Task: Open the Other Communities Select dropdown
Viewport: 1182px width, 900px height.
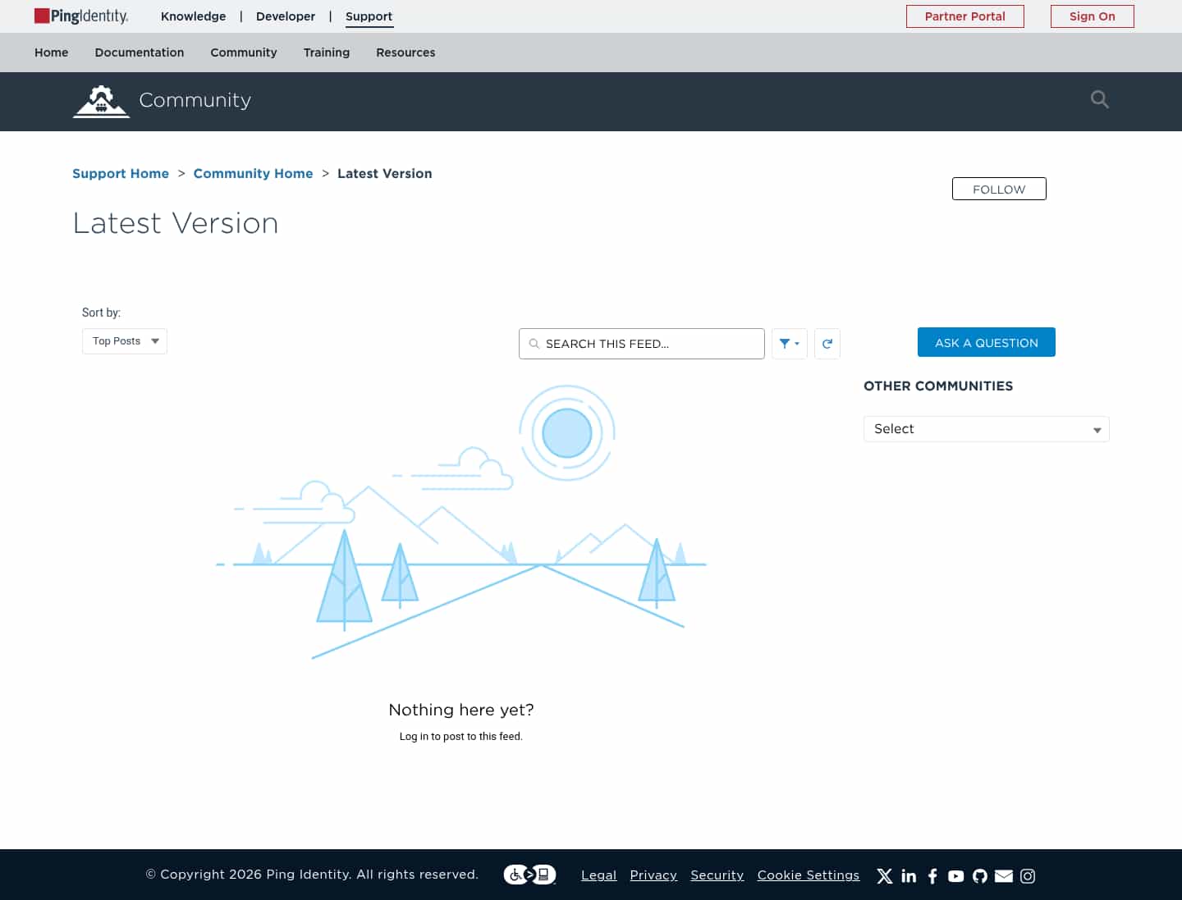Action: [x=987, y=429]
